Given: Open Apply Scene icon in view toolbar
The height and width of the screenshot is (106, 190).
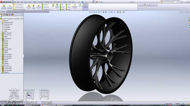Looking at the screenshot, I should point(120,12).
